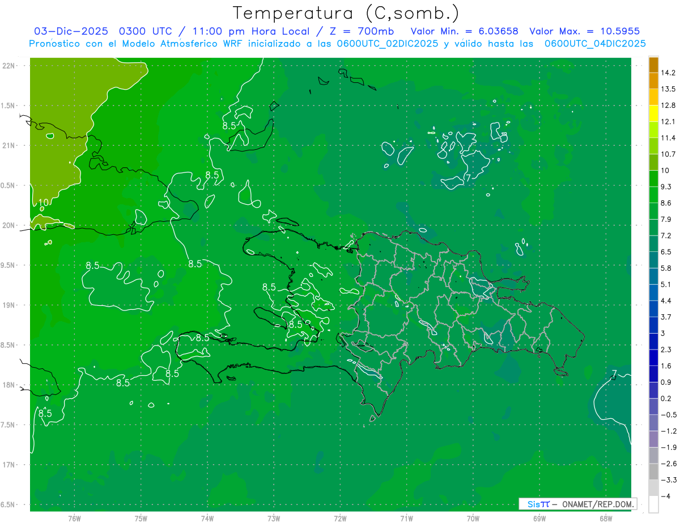This screenshot has width=680, height=526.
Task: Click the light gray swatch between -4 and -3.3
Action: 653,488
